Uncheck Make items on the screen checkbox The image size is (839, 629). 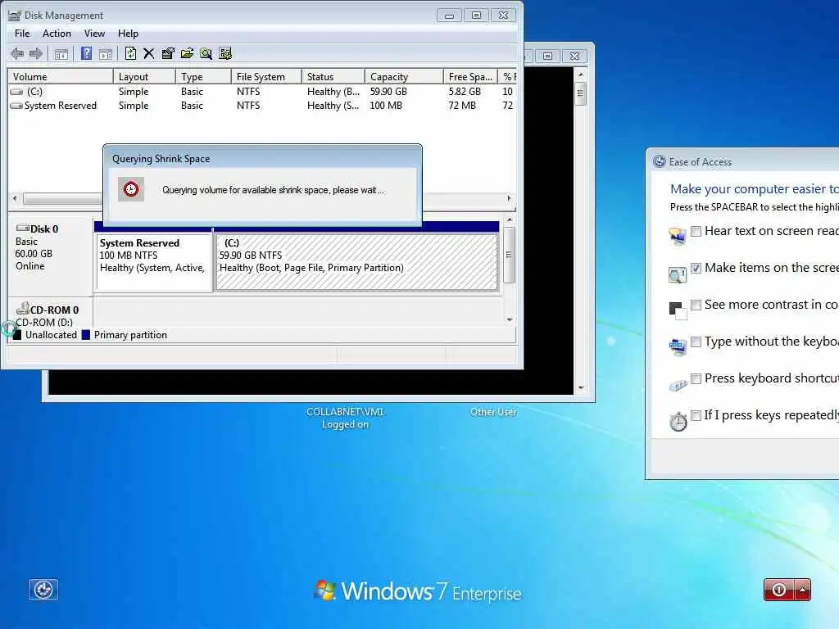click(x=696, y=268)
